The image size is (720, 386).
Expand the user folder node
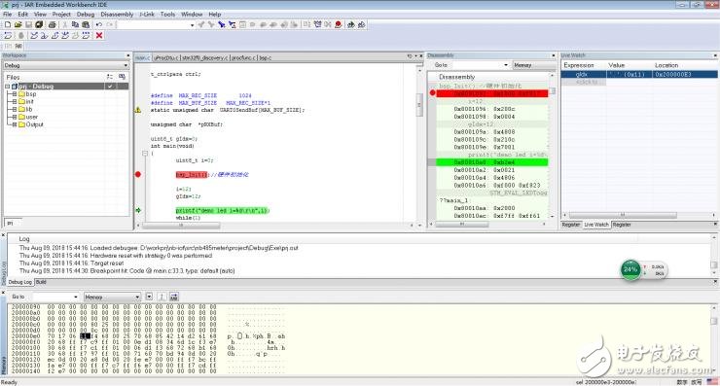15,117
